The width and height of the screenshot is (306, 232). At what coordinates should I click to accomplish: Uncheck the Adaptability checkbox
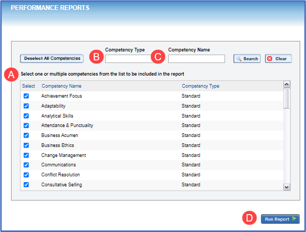(x=26, y=106)
